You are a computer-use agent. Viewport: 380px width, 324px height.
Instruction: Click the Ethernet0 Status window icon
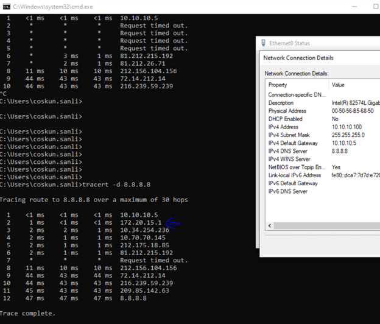tap(263, 43)
